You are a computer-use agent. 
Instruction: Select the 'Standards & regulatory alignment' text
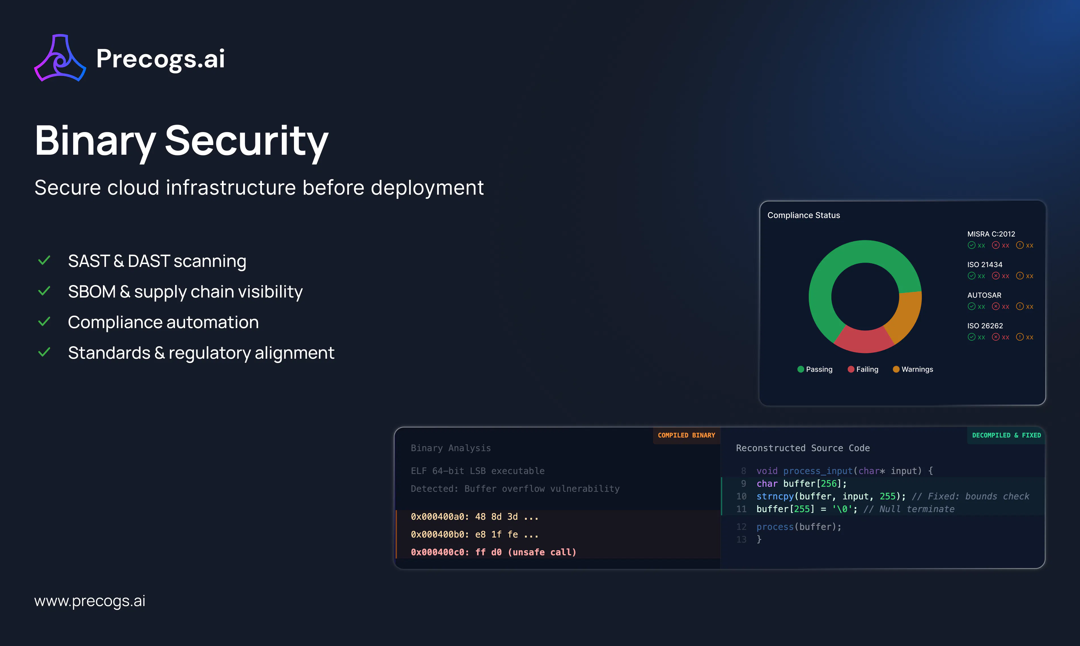201,352
